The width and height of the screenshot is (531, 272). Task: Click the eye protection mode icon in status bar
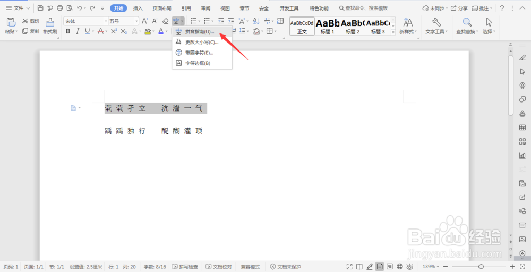(410, 267)
